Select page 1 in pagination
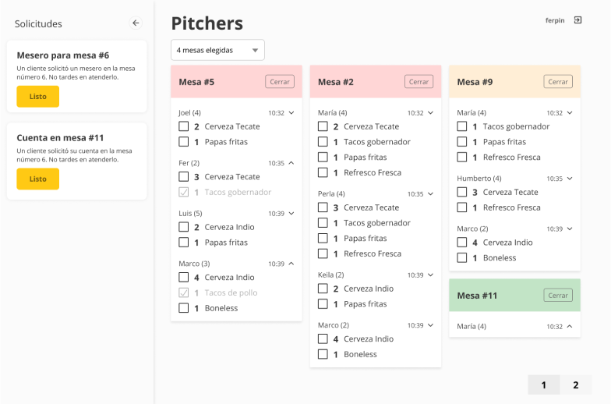Viewport: 611px width, 404px height. 544,385
